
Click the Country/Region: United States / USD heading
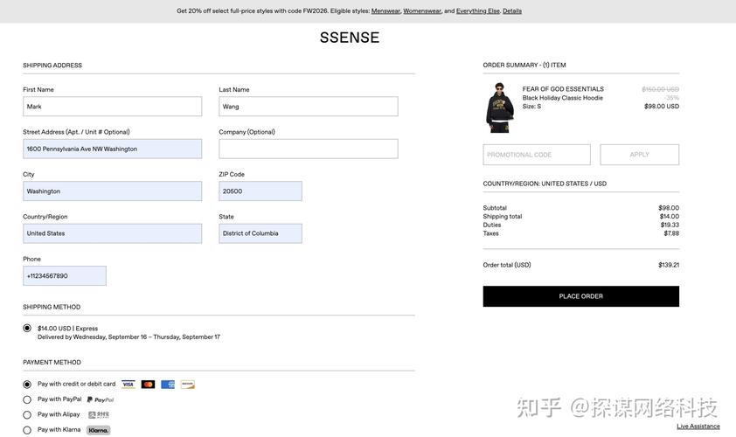tap(545, 184)
